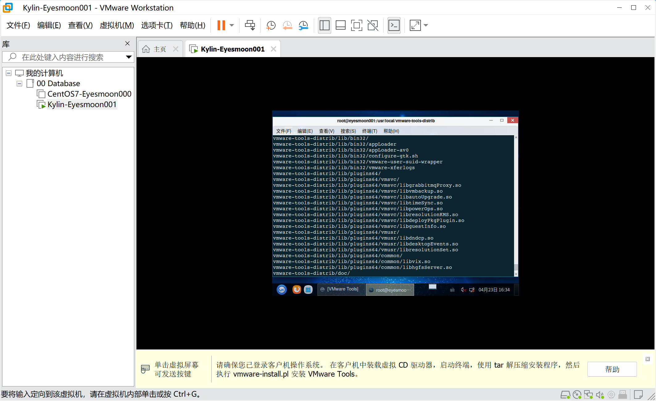Open 编辑(E) menu in guest terminal

(305, 131)
